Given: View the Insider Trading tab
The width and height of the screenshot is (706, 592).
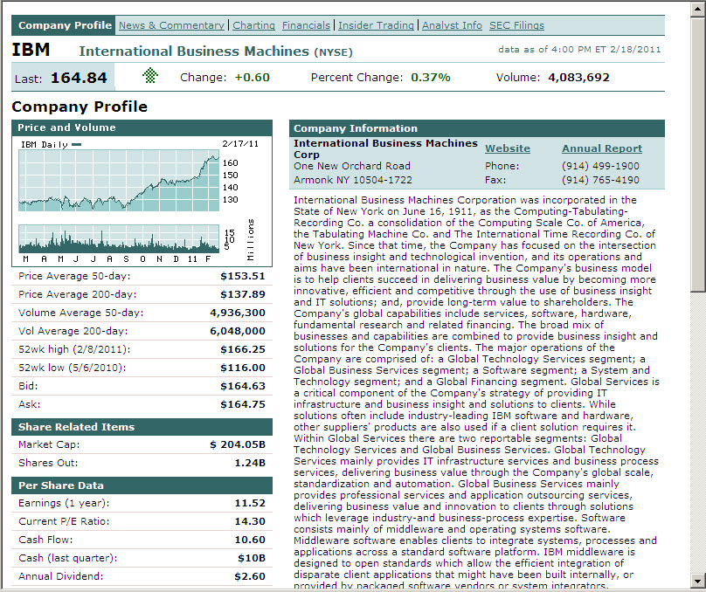Looking at the screenshot, I should (x=377, y=25).
